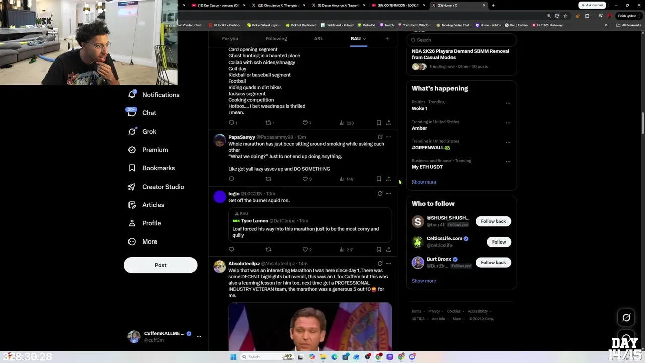View analytics of login post, 217 views
This screenshot has width=645, height=363.
346,249
